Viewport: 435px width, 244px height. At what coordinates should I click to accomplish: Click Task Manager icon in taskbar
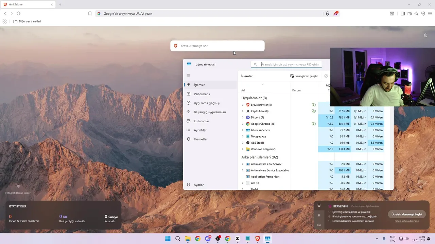point(267,239)
